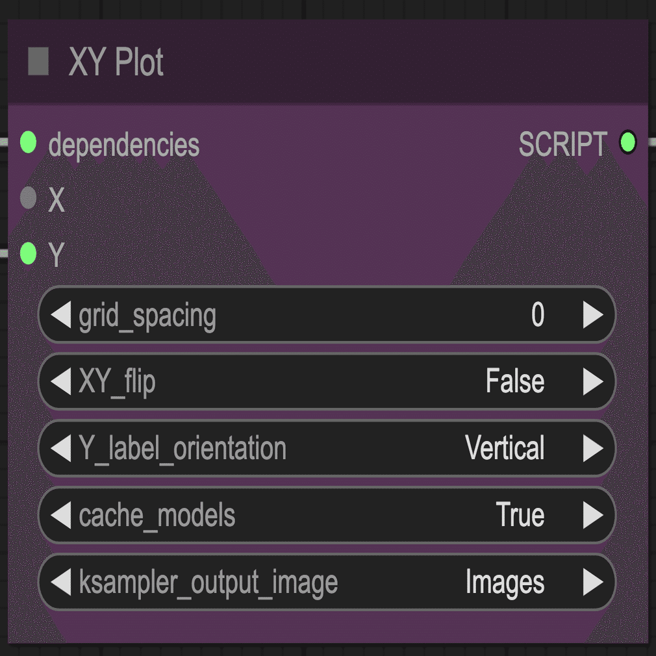Toggle XY_flip using its right arrow
The image size is (656, 656).
click(593, 381)
